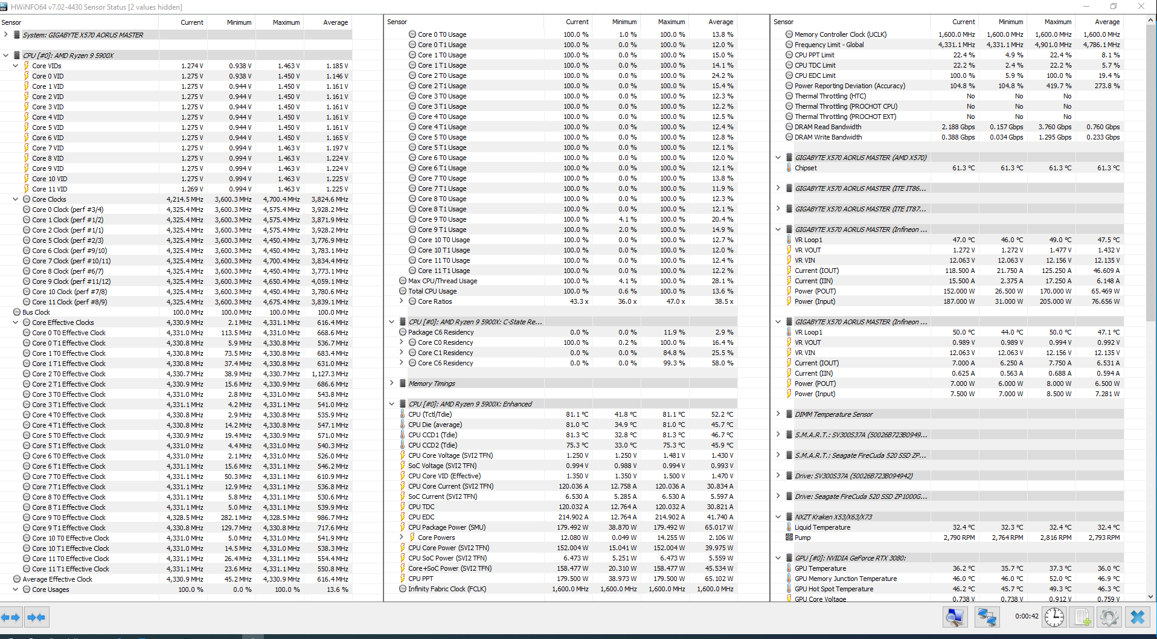Click the Core 0 VID lightning icon
Viewport: 1157px width, 639px height.
point(27,76)
